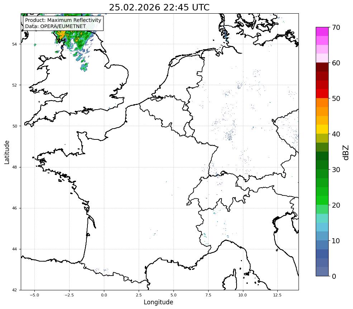Click latitude tick label 52
Image resolution: width=353 pixels, height=309 pixels.
14,85
